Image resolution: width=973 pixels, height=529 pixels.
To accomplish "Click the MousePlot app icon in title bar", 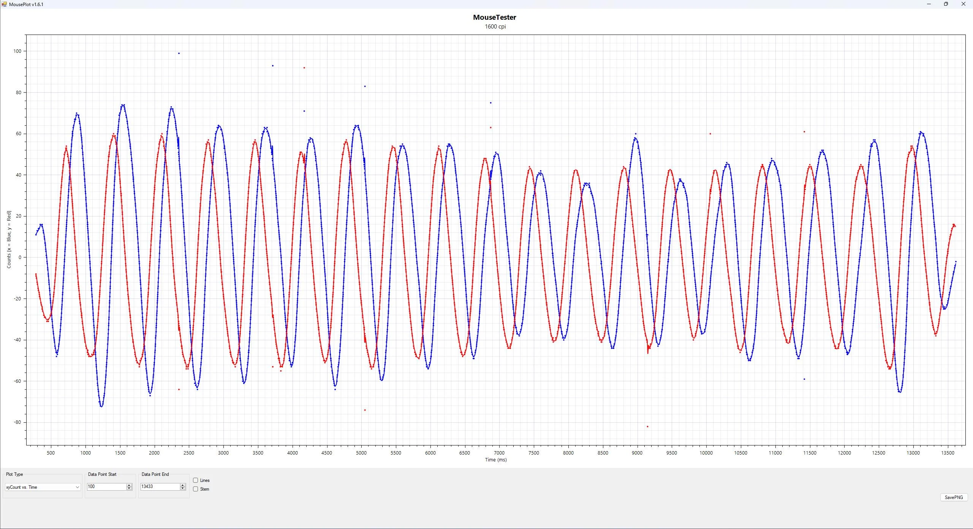I will coord(4,4).
